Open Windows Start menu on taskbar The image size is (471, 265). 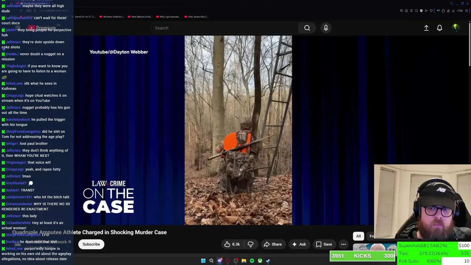point(203,261)
